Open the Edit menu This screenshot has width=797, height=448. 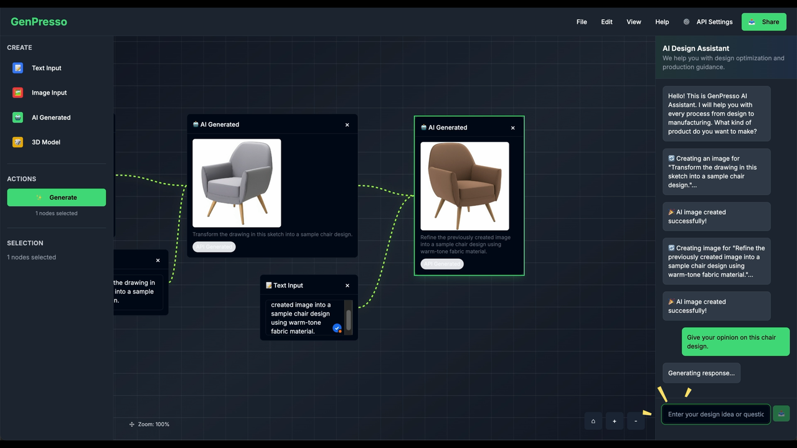(x=606, y=22)
